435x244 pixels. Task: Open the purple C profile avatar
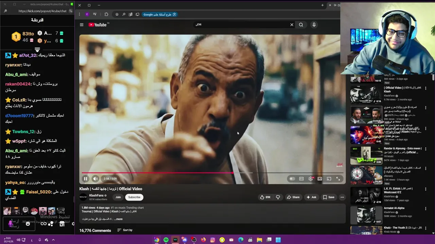click(87, 14)
